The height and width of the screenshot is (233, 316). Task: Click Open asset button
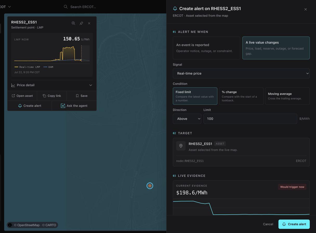pyautogui.click(x=22, y=96)
